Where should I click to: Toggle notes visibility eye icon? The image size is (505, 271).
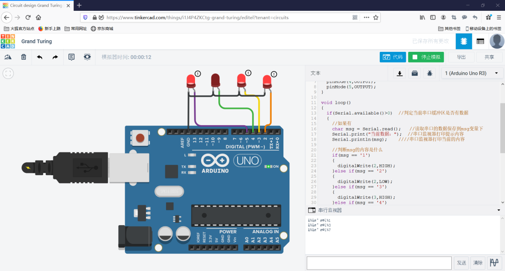coord(87,57)
